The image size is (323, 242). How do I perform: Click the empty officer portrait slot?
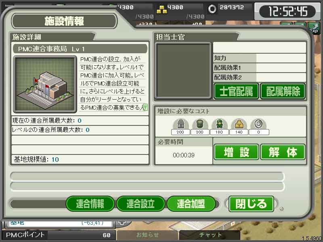[x=183, y=71]
